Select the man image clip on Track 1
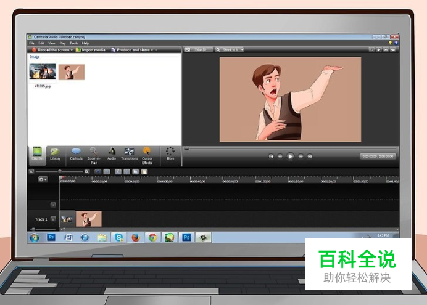The image size is (427, 305). click(88, 219)
